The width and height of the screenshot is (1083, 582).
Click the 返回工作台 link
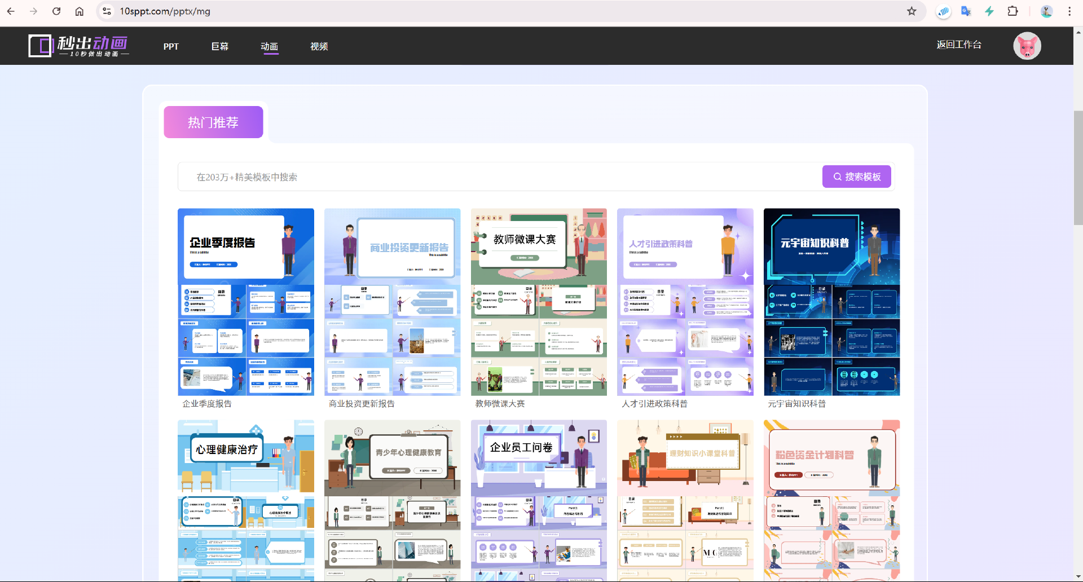pyautogui.click(x=959, y=45)
